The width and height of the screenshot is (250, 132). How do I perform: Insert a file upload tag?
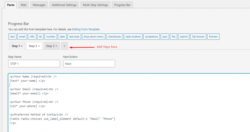pos(173,37)
